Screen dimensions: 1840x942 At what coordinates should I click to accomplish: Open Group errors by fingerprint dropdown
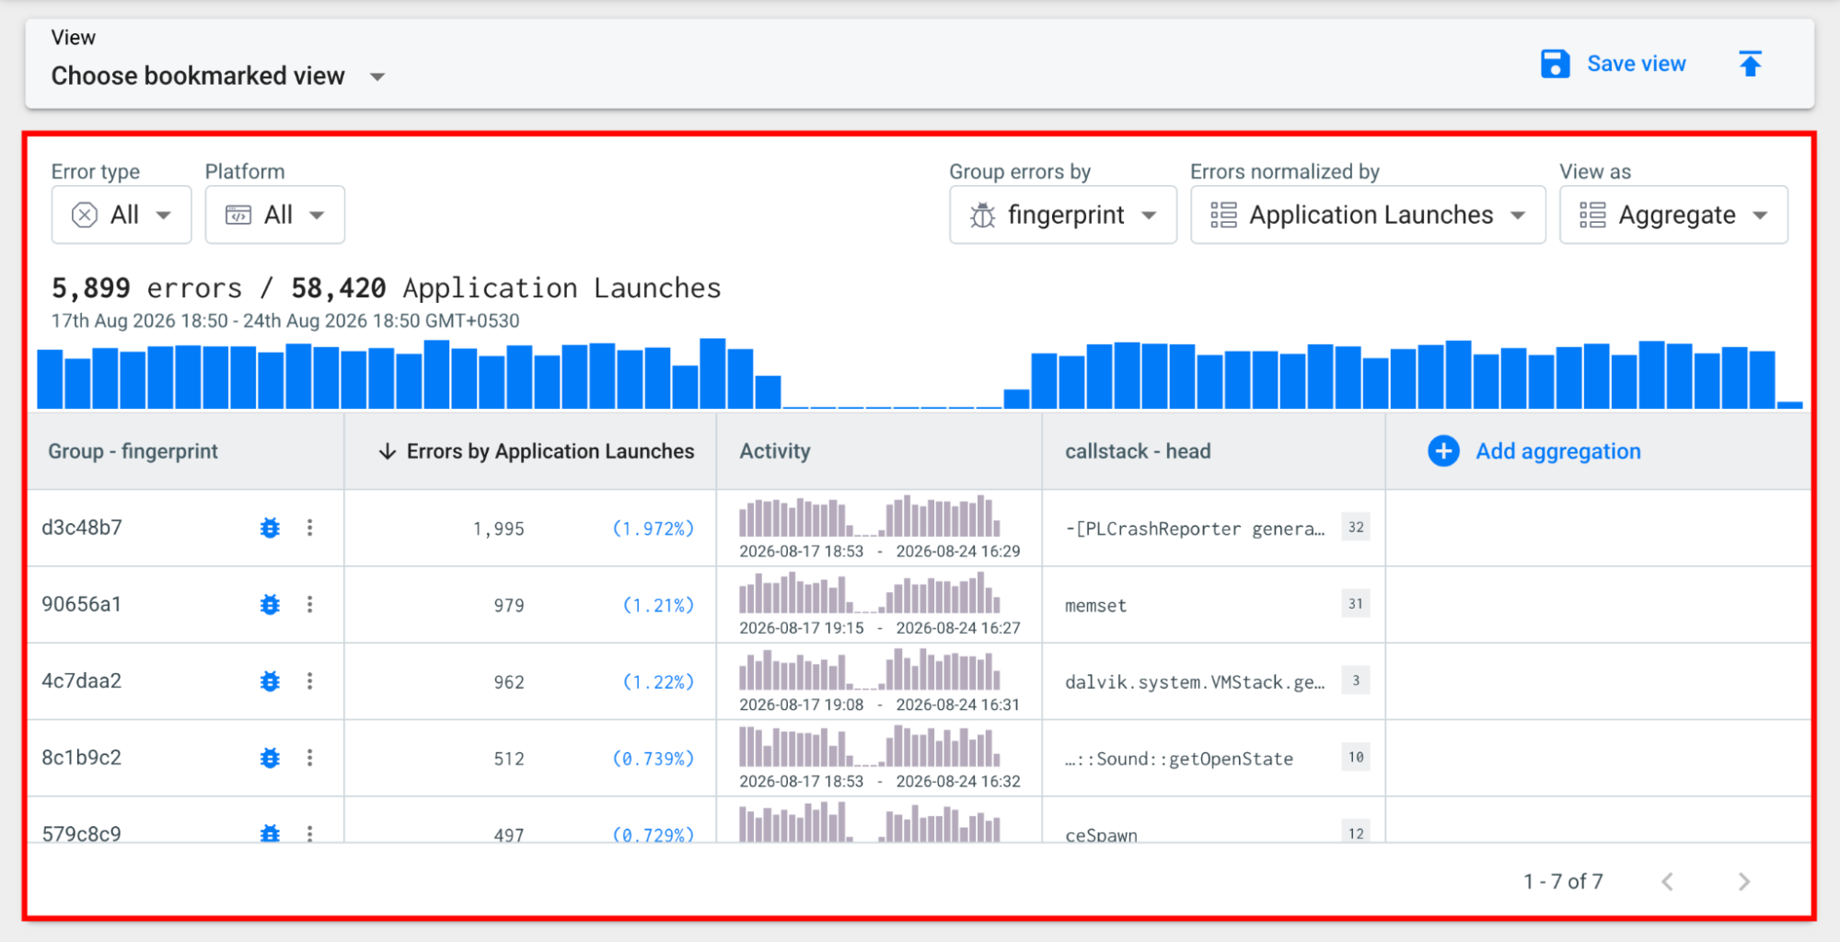click(1063, 215)
